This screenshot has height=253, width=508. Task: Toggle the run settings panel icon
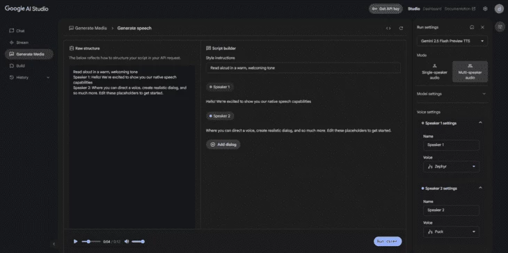500,27
